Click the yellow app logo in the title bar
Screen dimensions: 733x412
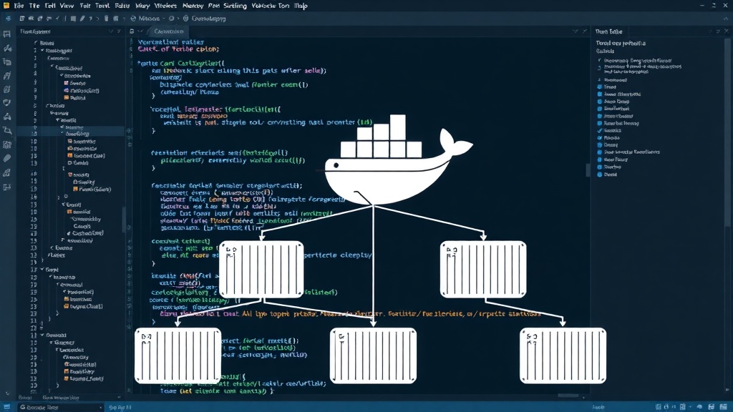click(x=6, y=6)
